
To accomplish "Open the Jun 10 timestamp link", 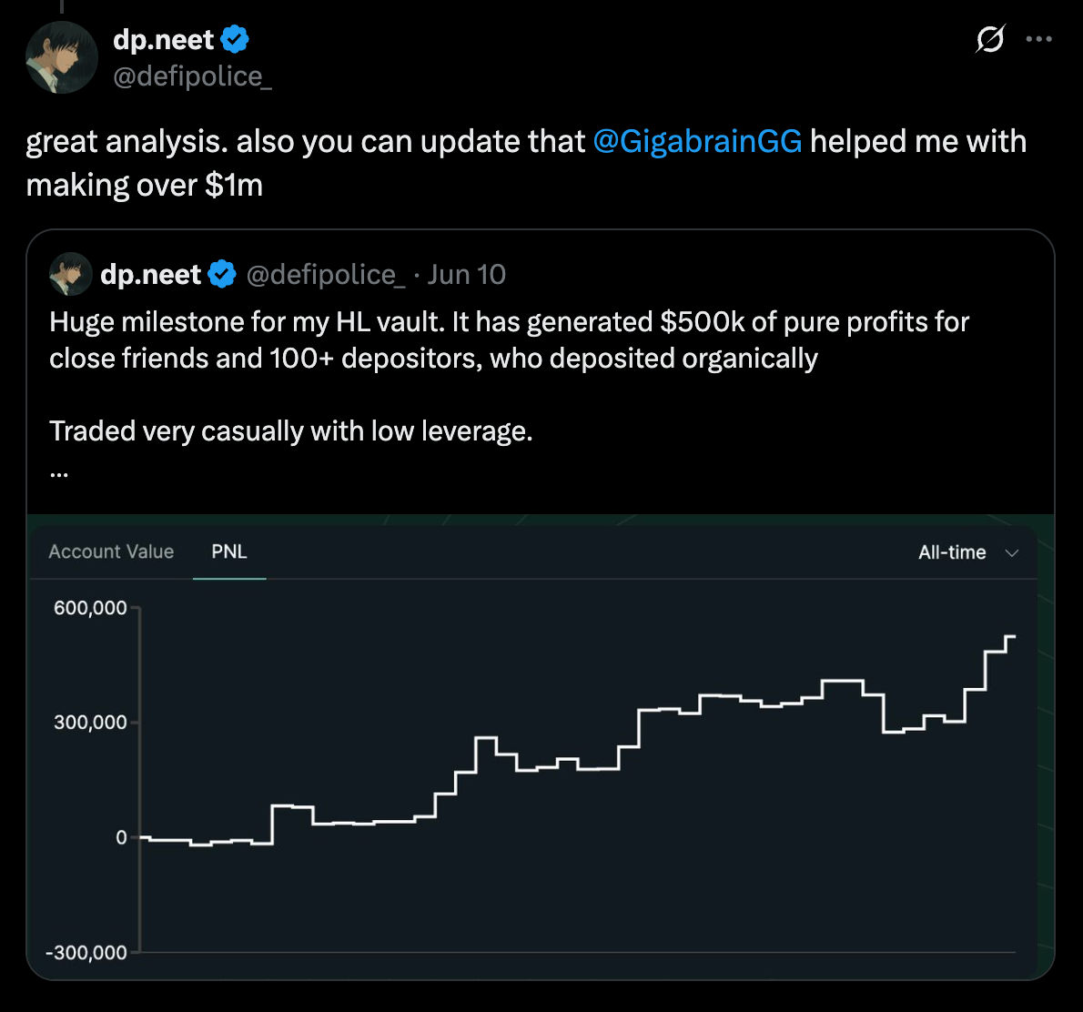I will [466, 273].
